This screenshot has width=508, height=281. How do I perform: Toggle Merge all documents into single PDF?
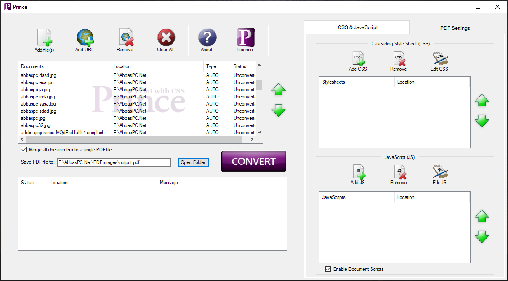point(24,150)
